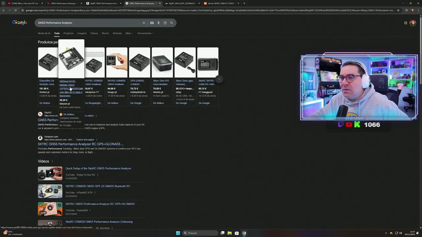Open the Amazon SKYRC GNSS Performance Analyzer result
Viewport: 422px width, 237px height.
click(x=81, y=144)
